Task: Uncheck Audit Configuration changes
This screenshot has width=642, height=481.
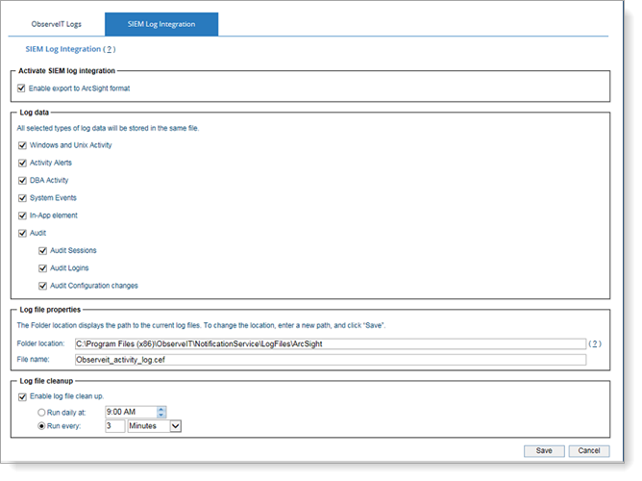Action: point(42,286)
